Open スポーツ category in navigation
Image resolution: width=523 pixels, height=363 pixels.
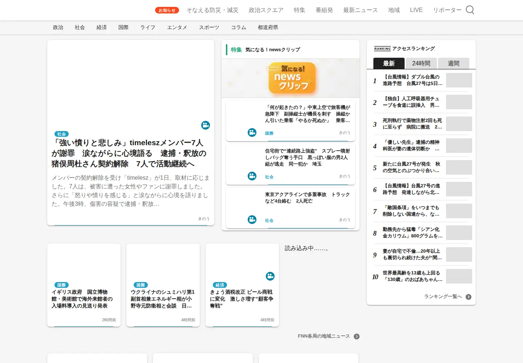[209, 28]
